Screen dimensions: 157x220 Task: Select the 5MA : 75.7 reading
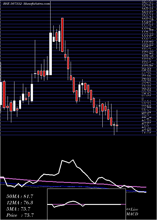point(18,209)
